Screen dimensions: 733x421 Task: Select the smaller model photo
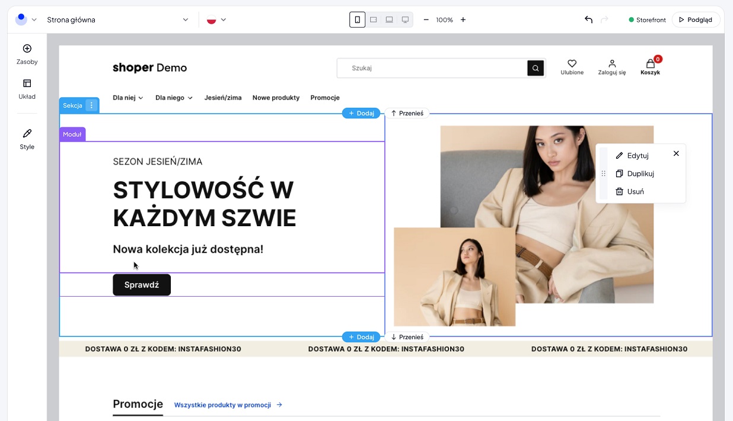click(455, 277)
